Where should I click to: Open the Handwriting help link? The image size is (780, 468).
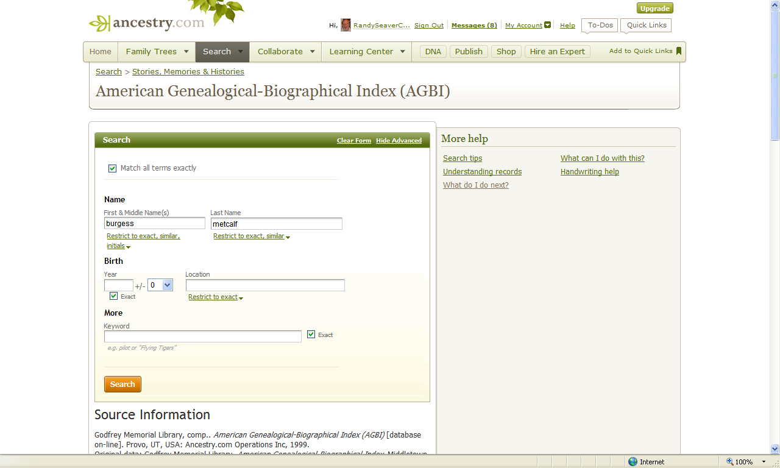point(590,172)
